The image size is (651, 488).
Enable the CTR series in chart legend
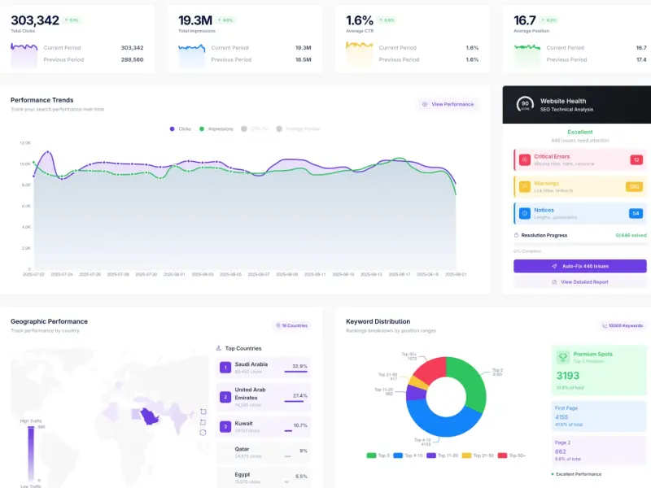click(x=255, y=129)
